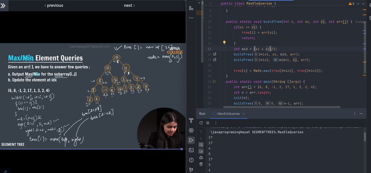This screenshot has height=173, width=371.
Task: Jump to next highlighted error arrow
Action: click(x=364, y=3)
